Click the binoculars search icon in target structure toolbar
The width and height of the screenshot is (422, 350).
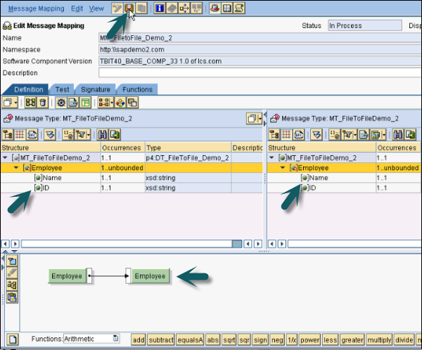[x=398, y=134]
